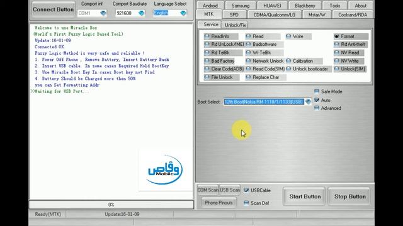Click the Update:16-01-09 status bar entry
This screenshot has height=226, width=403.
point(122,214)
